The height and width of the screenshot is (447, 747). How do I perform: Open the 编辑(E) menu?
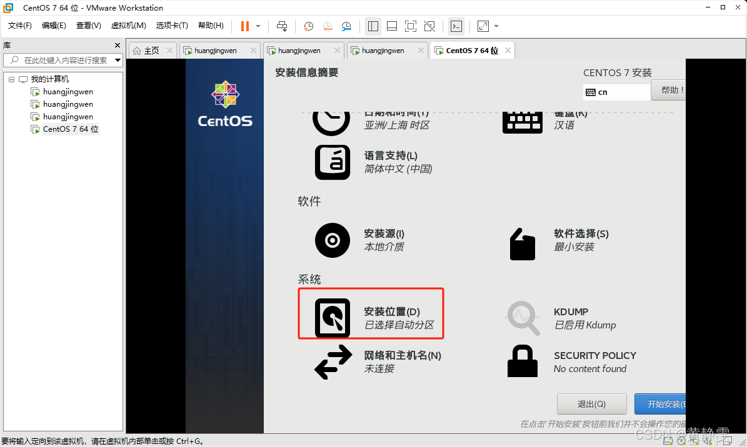click(54, 26)
